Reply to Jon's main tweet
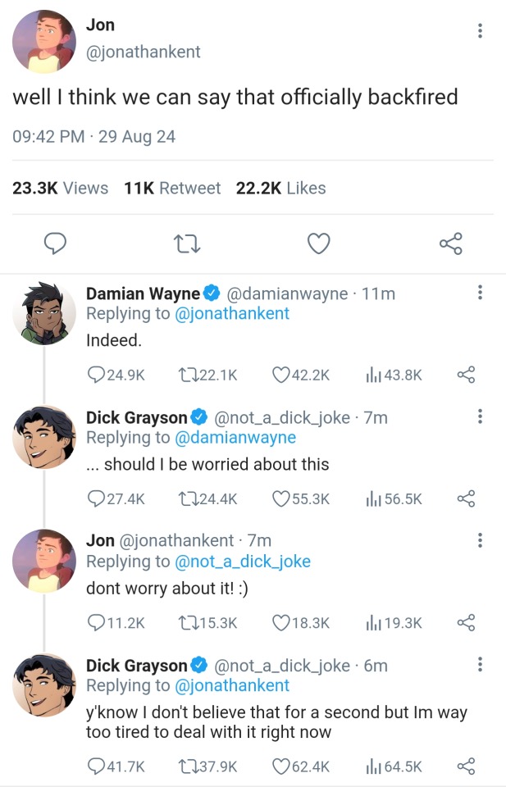The height and width of the screenshot is (787, 506). [x=54, y=243]
